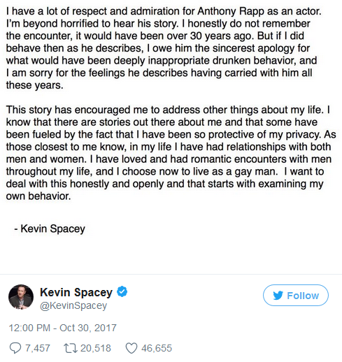
Task: Follow the Kevin Spacey account
Action: (296, 295)
